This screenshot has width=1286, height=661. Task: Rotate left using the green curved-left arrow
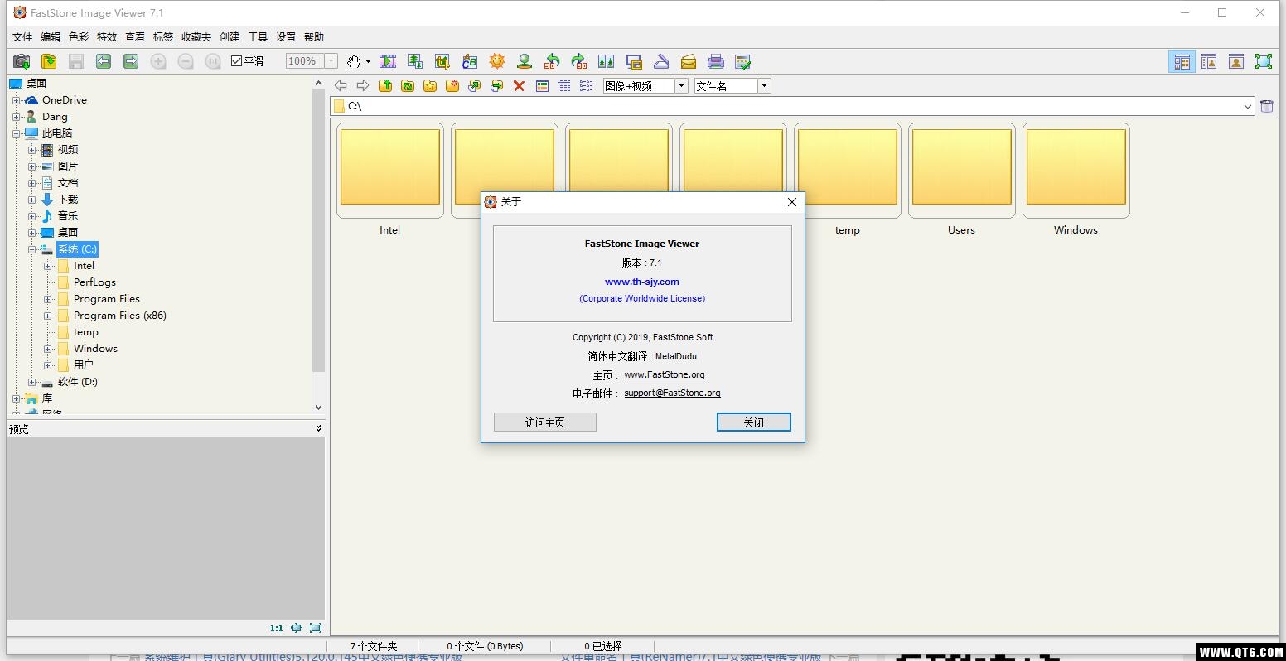point(552,61)
